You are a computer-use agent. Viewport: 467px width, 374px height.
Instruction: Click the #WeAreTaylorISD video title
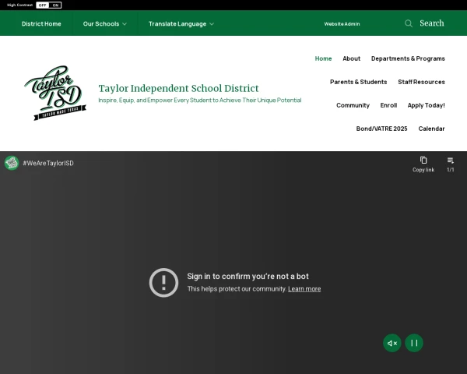pyautogui.click(x=48, y=163)
